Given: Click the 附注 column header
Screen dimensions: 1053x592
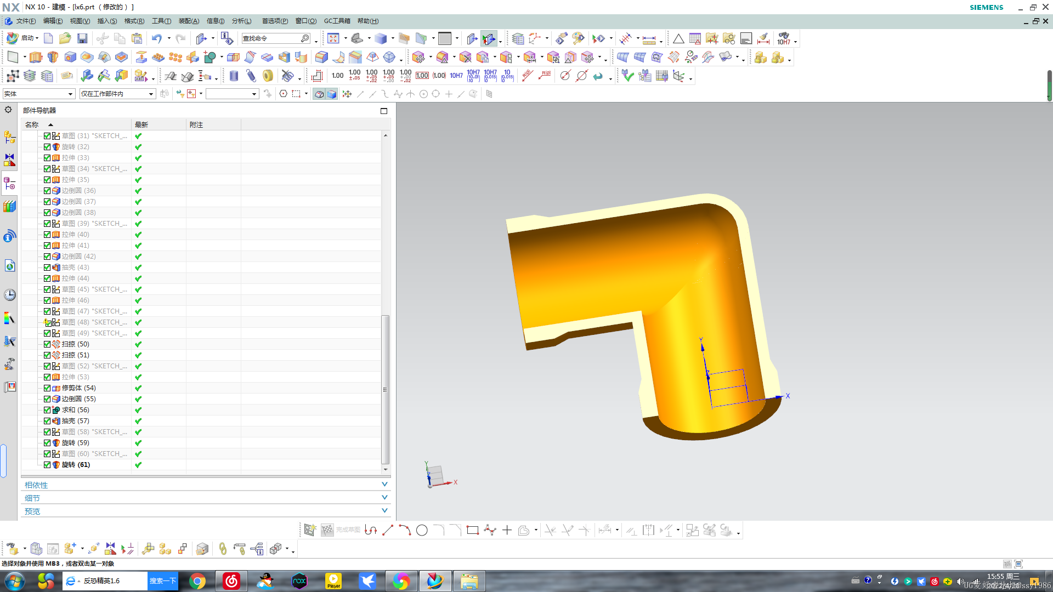Looking at the screenshot, I should (213, 124).
